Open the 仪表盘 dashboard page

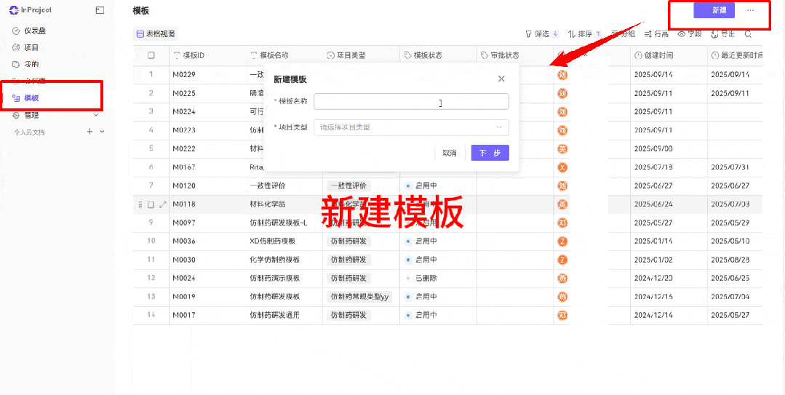tap(30, 31)
